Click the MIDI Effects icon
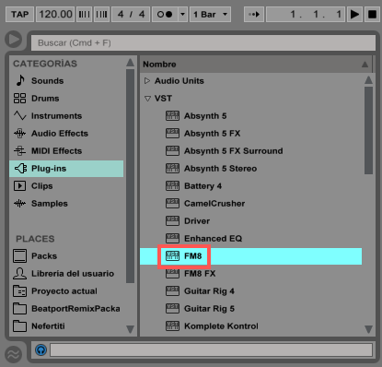The height and width of the screenshot is (367, 382). point(20,151)
